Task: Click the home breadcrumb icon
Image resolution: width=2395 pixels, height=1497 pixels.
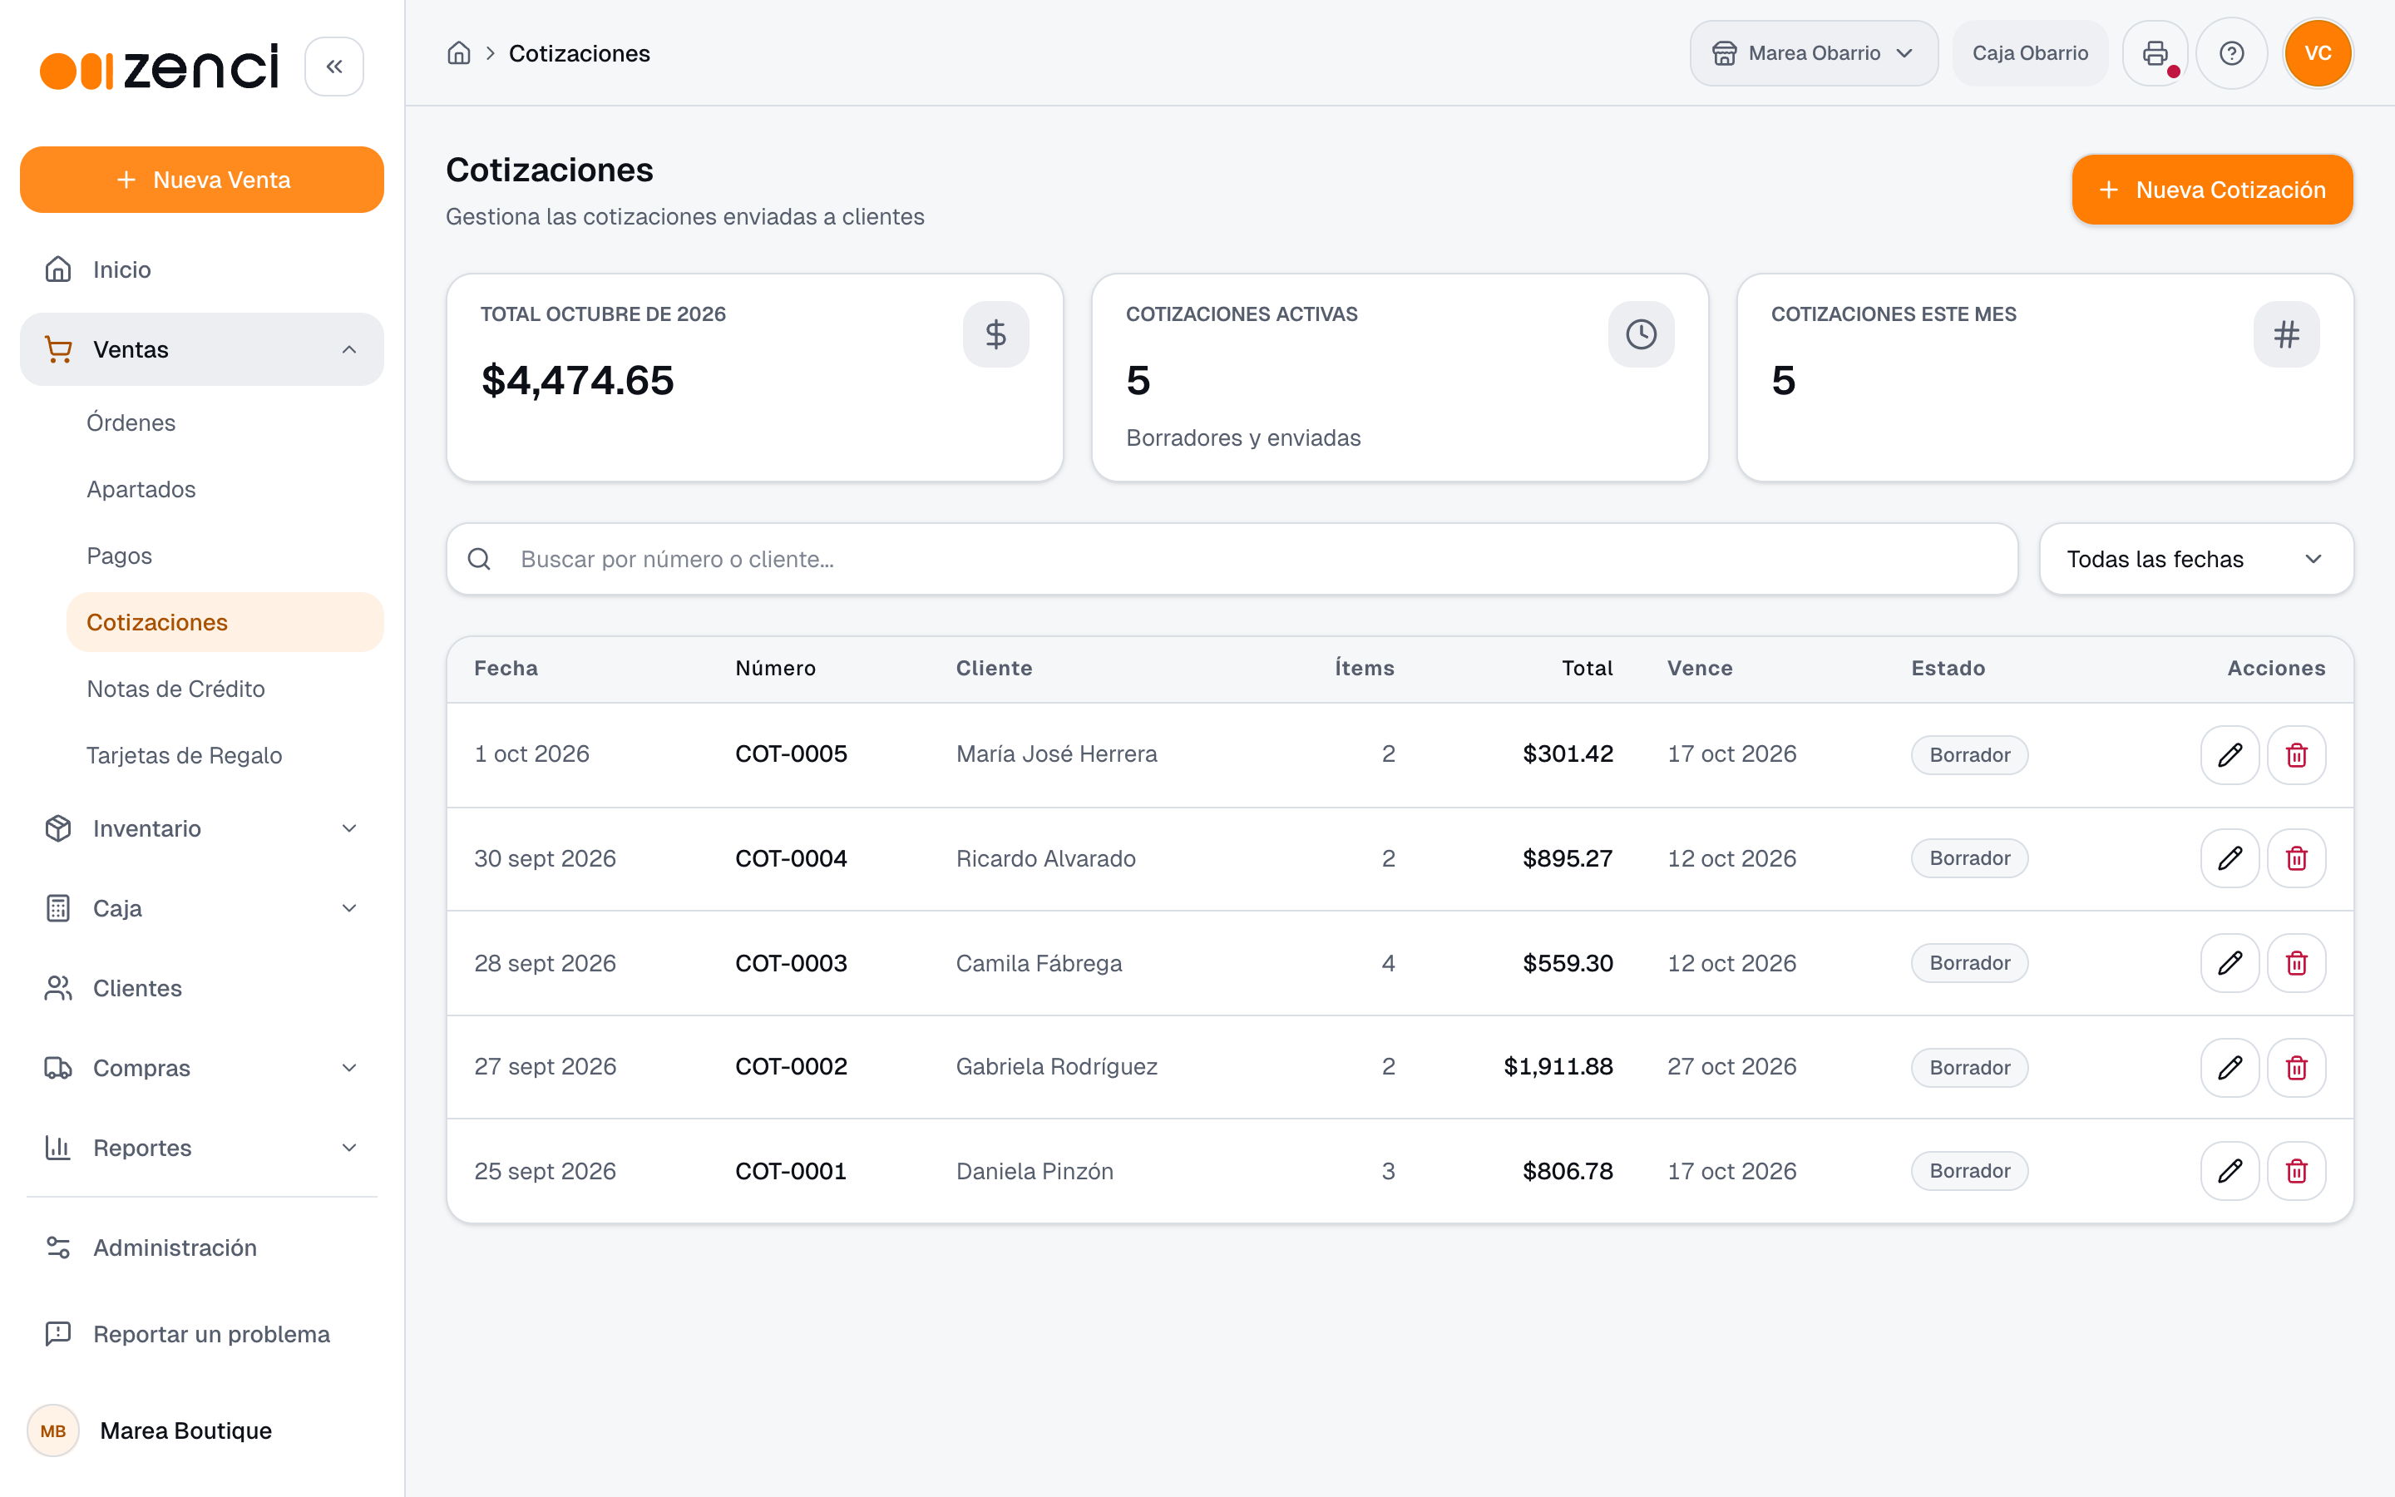Action: coord(458,53)
